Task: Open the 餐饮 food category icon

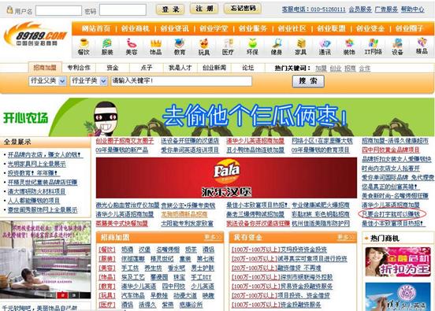Action: click(84, 46)
